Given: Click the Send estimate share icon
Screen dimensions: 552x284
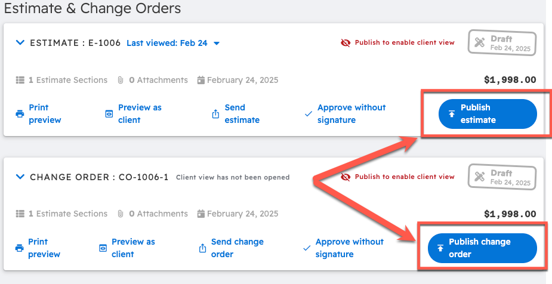Looking at the screenshot, I should (215, 114).
